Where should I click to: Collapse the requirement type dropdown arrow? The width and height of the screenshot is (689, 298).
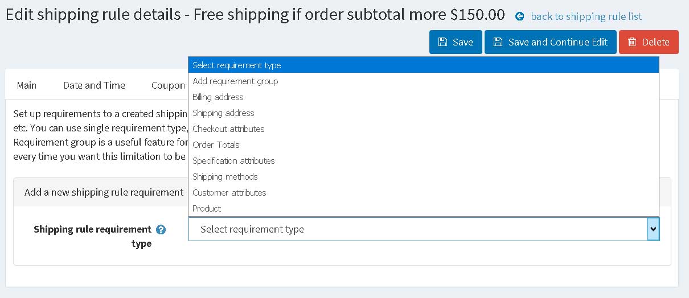coord(654,229)
